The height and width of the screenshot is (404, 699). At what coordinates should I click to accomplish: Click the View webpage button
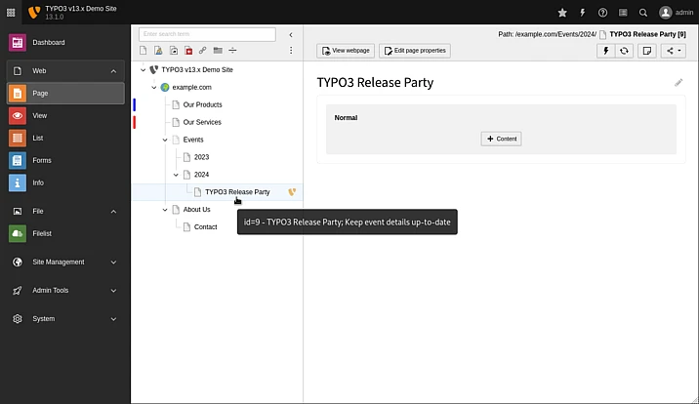(346, 51)
